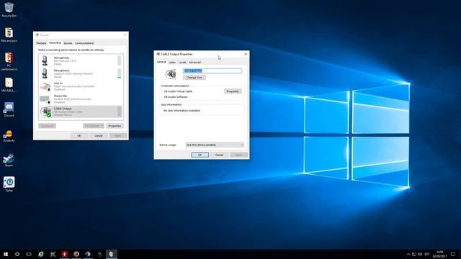Select the Stereo Mix device icon

(x=45, y=99)
